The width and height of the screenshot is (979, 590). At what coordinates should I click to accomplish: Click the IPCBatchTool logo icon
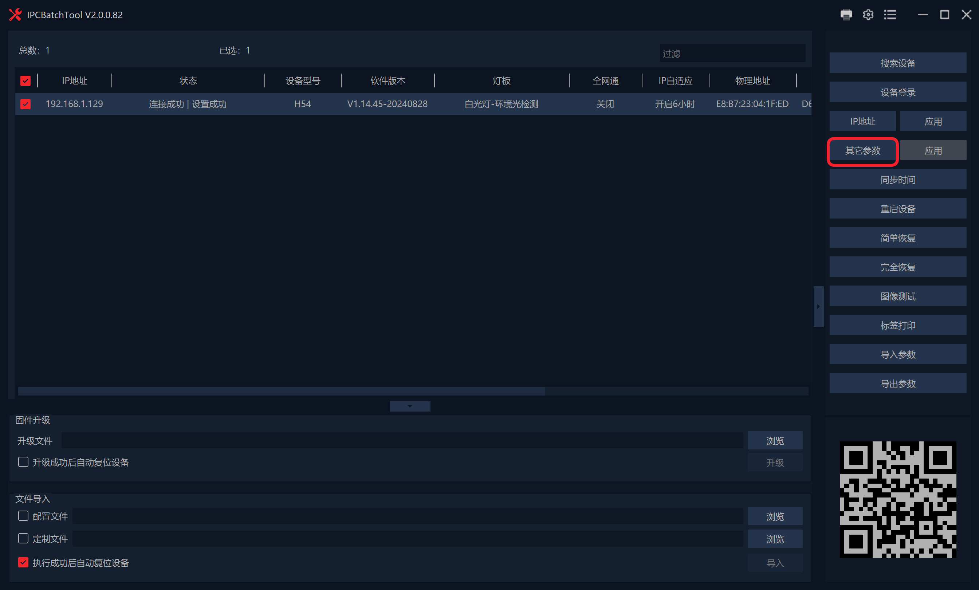pos(15,15)
